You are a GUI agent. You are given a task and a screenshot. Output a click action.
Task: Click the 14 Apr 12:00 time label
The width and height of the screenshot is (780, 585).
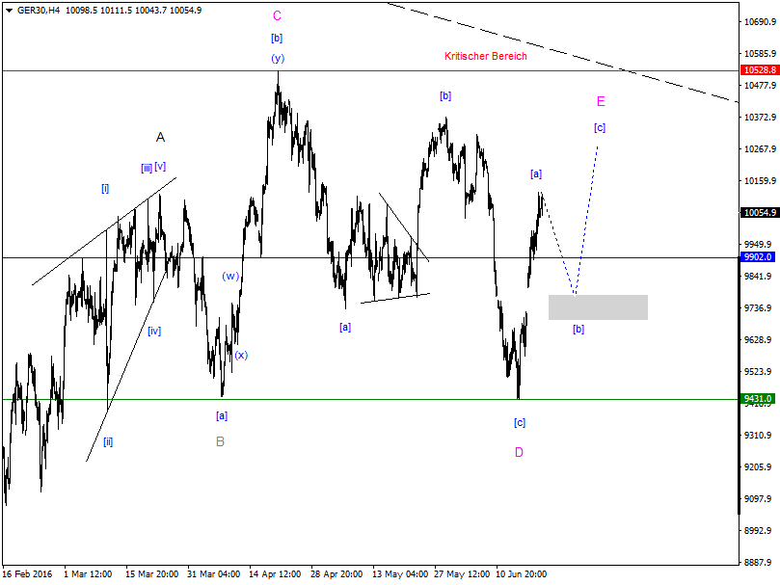275,574
